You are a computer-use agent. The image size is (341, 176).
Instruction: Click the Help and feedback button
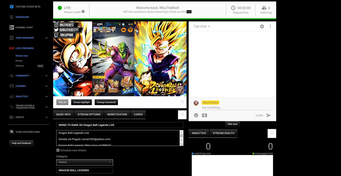coord(22,143)
